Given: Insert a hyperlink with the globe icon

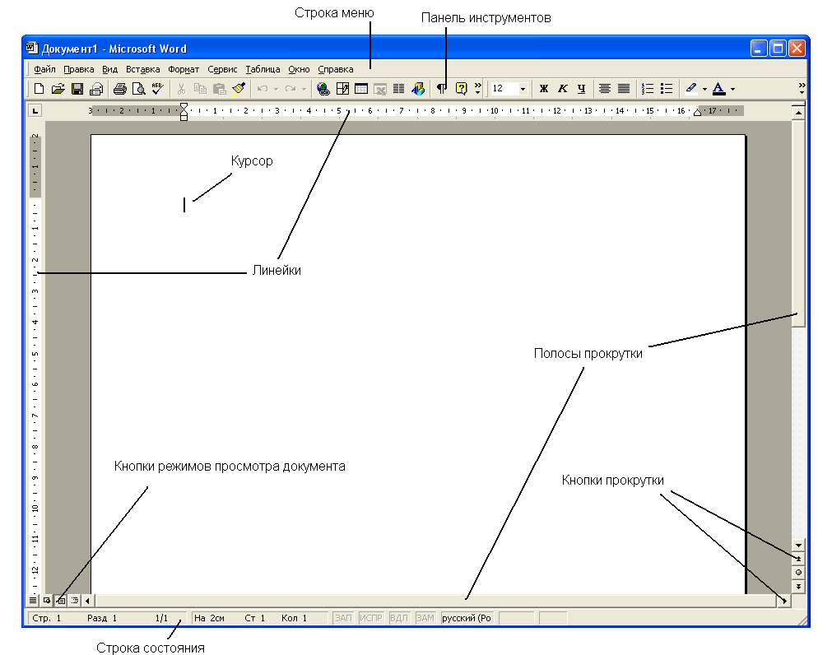Looking at the screenshot, I should pyautogui.click(x=323, y=89).
